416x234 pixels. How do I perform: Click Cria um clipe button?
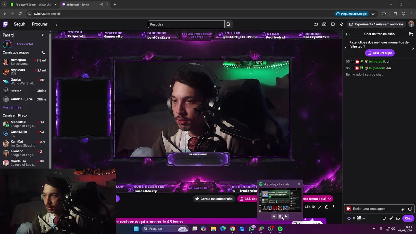[x=380, y=53]
